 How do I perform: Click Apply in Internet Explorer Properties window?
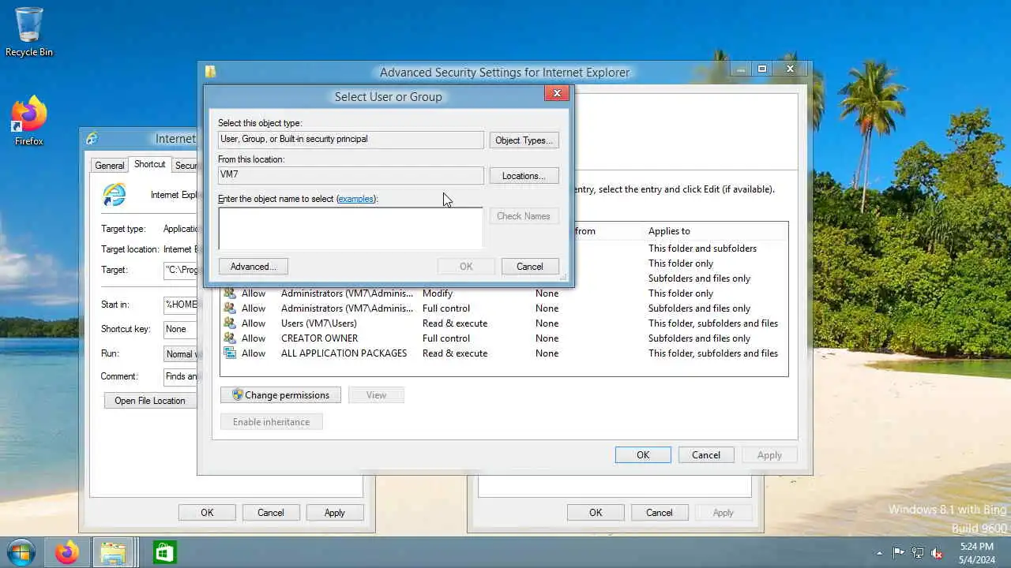334,513
